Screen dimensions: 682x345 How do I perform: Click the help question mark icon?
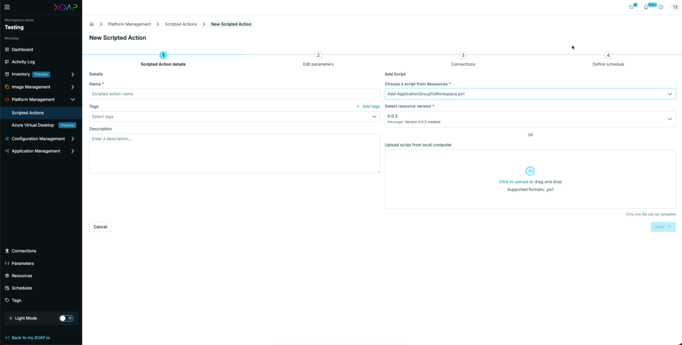660,7
